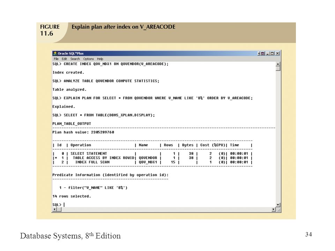Click the 'Table analyzed.' message
The image size is (335, 251).
point(69,90)
